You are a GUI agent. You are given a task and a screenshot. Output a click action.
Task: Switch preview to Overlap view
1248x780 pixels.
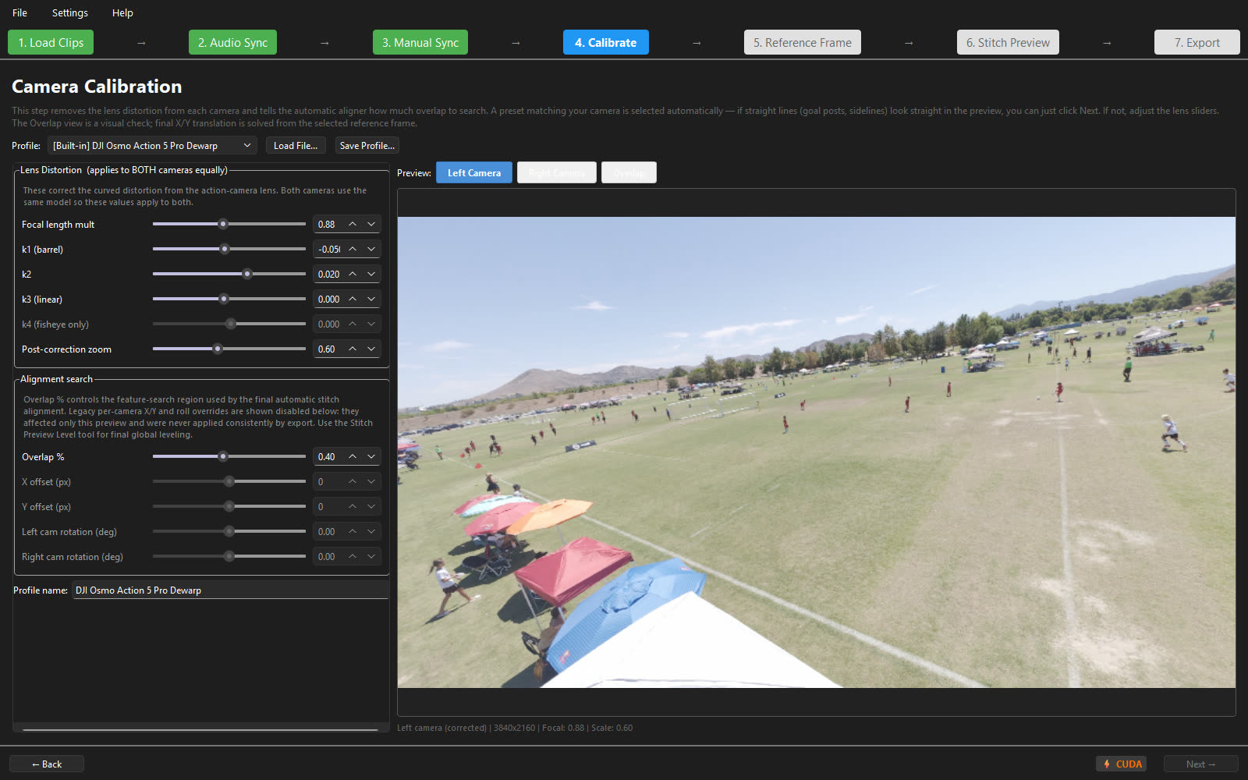629,173
